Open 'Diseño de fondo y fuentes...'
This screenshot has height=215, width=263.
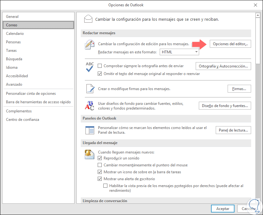coord(225,105)
